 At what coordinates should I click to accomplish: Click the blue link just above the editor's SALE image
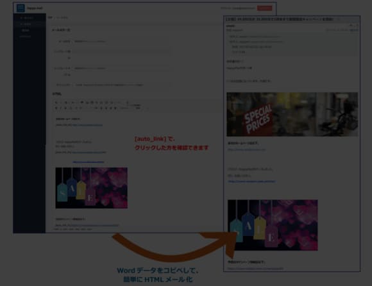pos(89,162)
